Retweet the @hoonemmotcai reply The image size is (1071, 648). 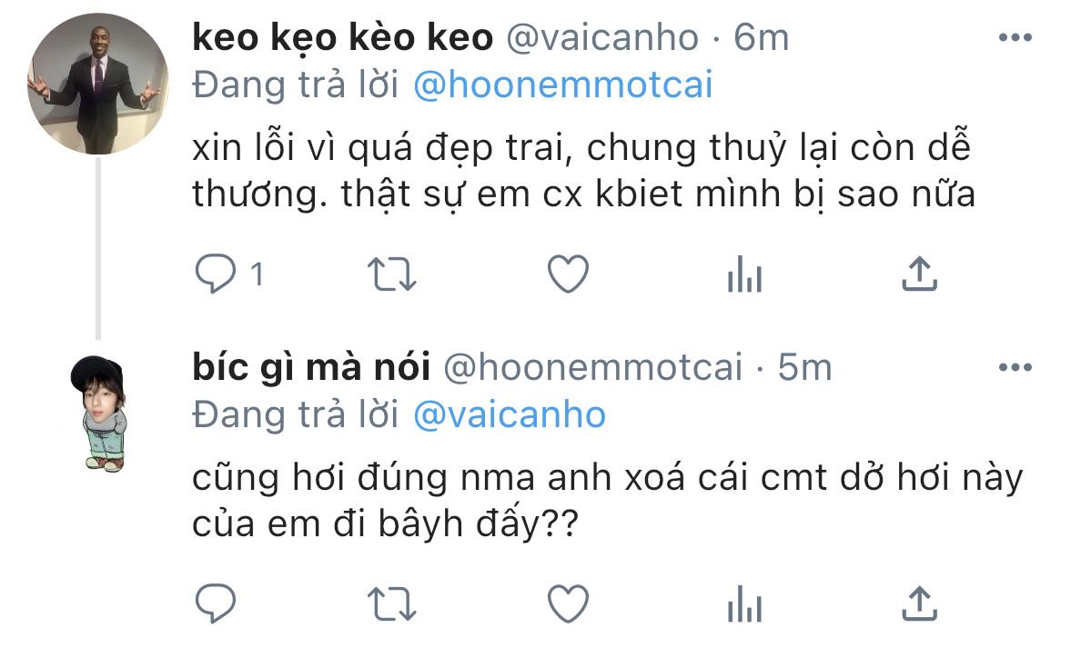pyautogui.click(x=392, y=603)
